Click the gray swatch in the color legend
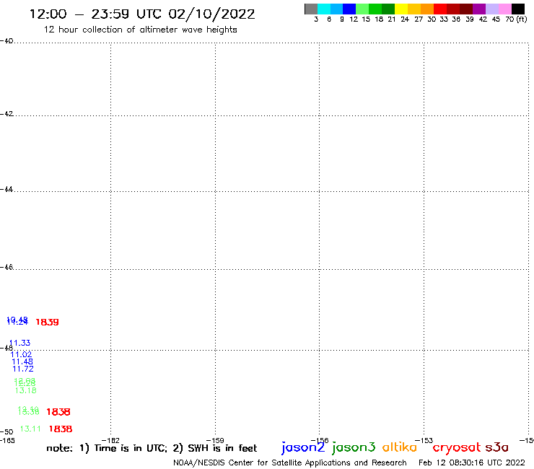The width and height of the screenshot is (534, 469). pos(311,9)
